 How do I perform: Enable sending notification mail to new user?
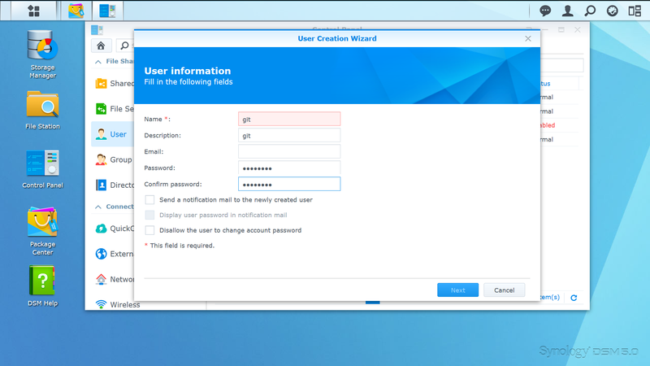(149, 200)
